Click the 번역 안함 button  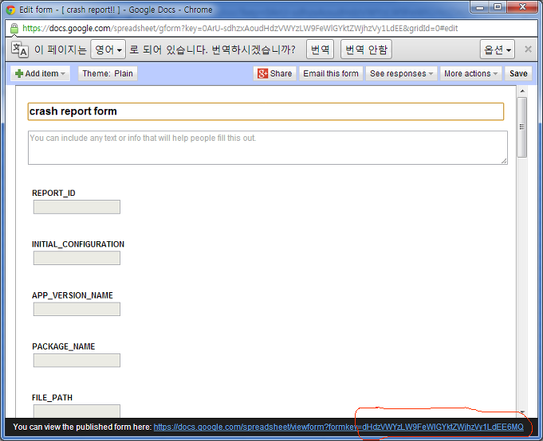click(x=366, y=49)
